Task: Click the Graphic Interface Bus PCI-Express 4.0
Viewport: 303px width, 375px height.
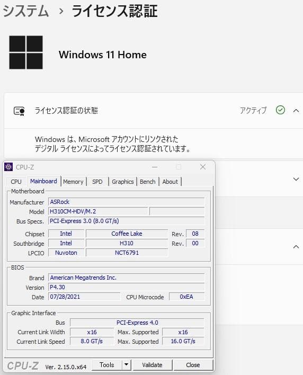Action: coord(137,323)
